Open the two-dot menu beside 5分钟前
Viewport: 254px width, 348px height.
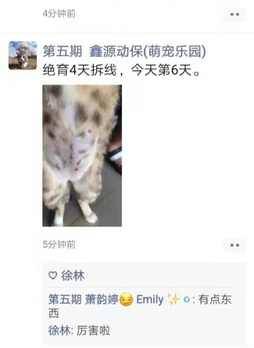point(235,245)
